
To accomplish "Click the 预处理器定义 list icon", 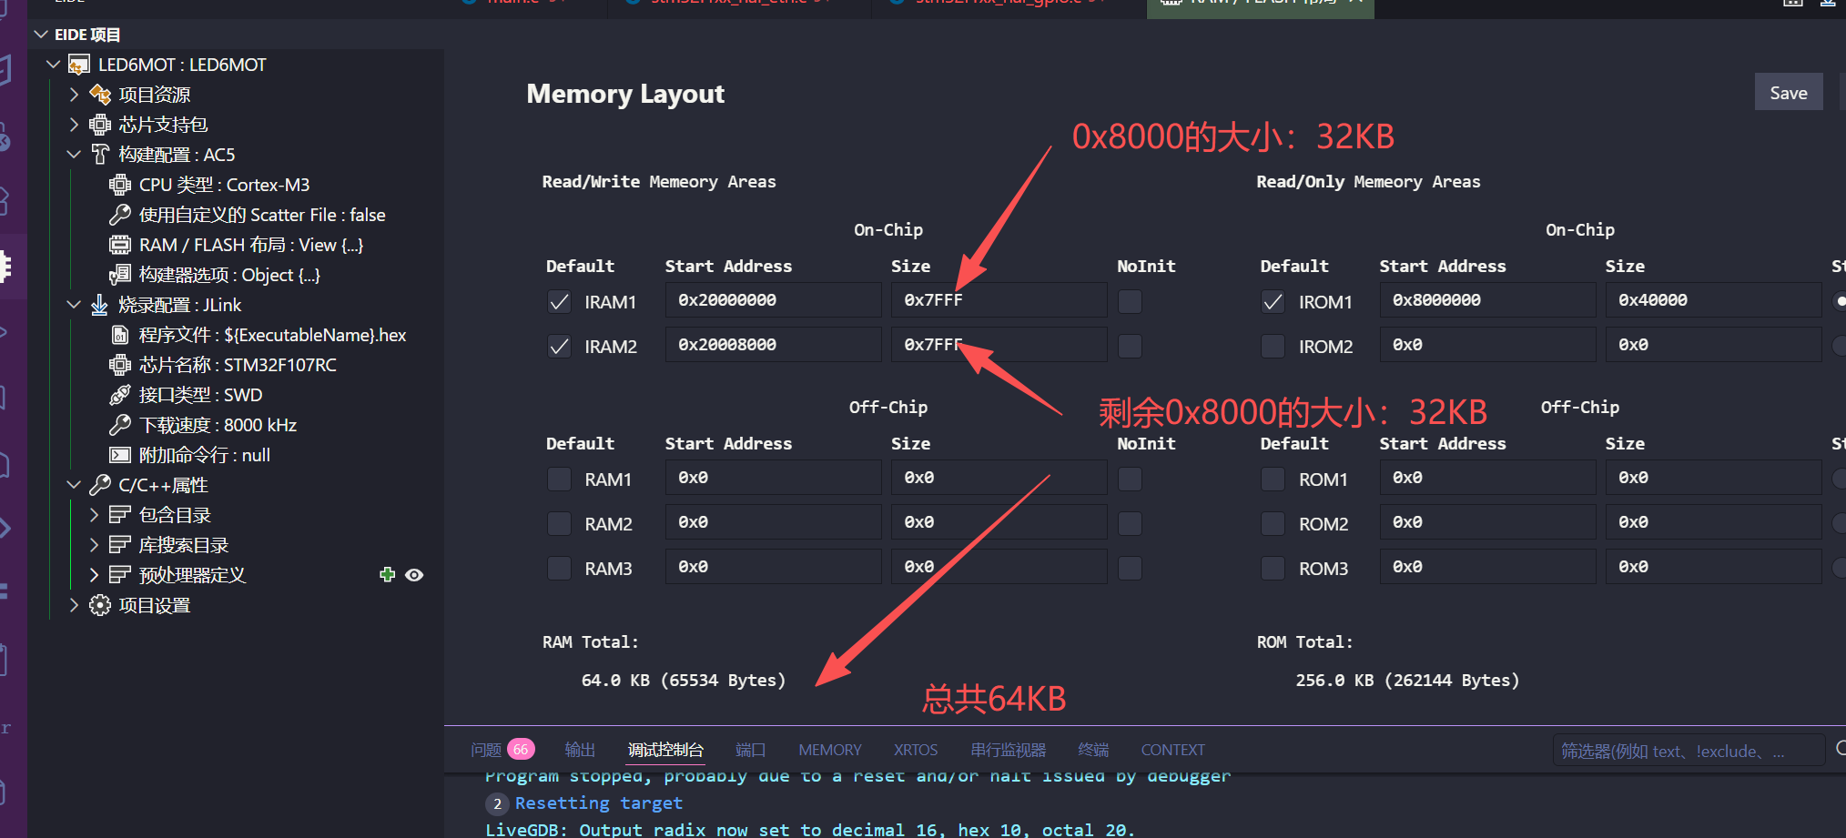I will pos(120,575).
